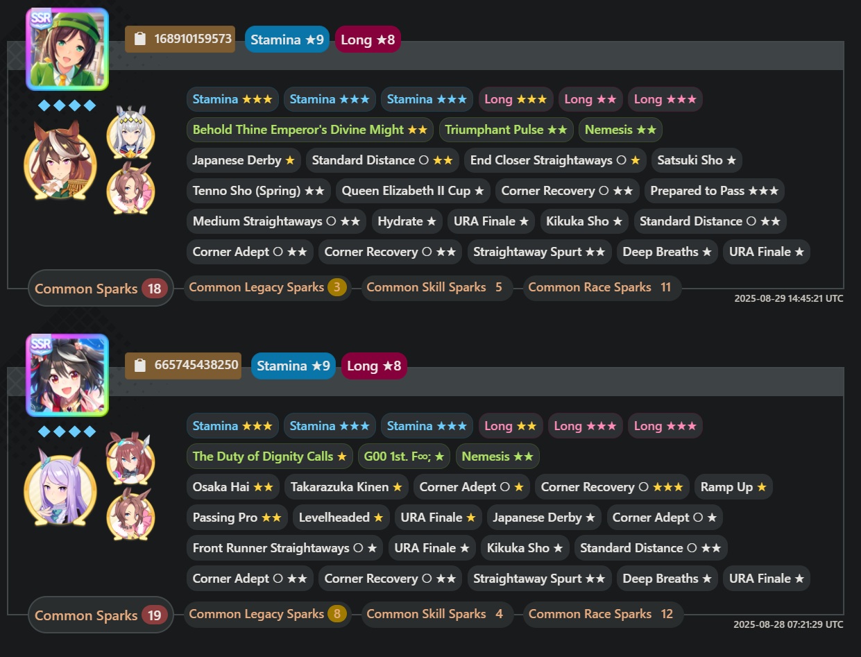Open the black-haired SSR support card thumbnail

67,375
